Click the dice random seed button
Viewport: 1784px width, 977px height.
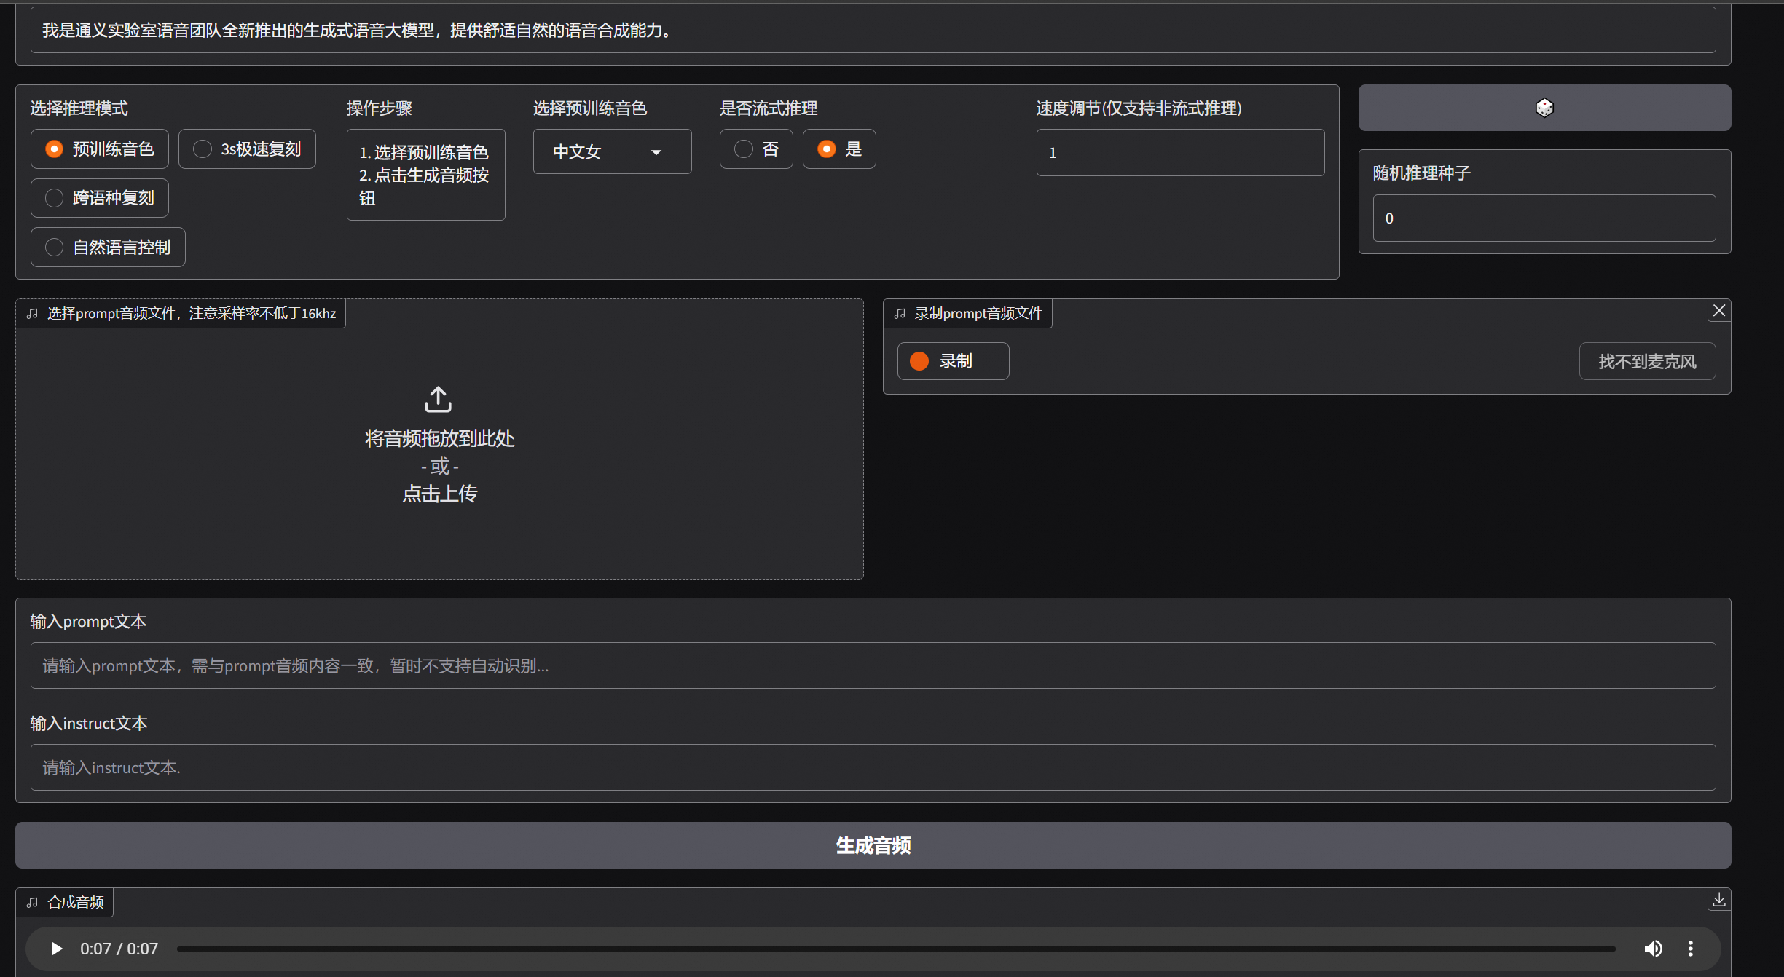[x=1544, y=108]
